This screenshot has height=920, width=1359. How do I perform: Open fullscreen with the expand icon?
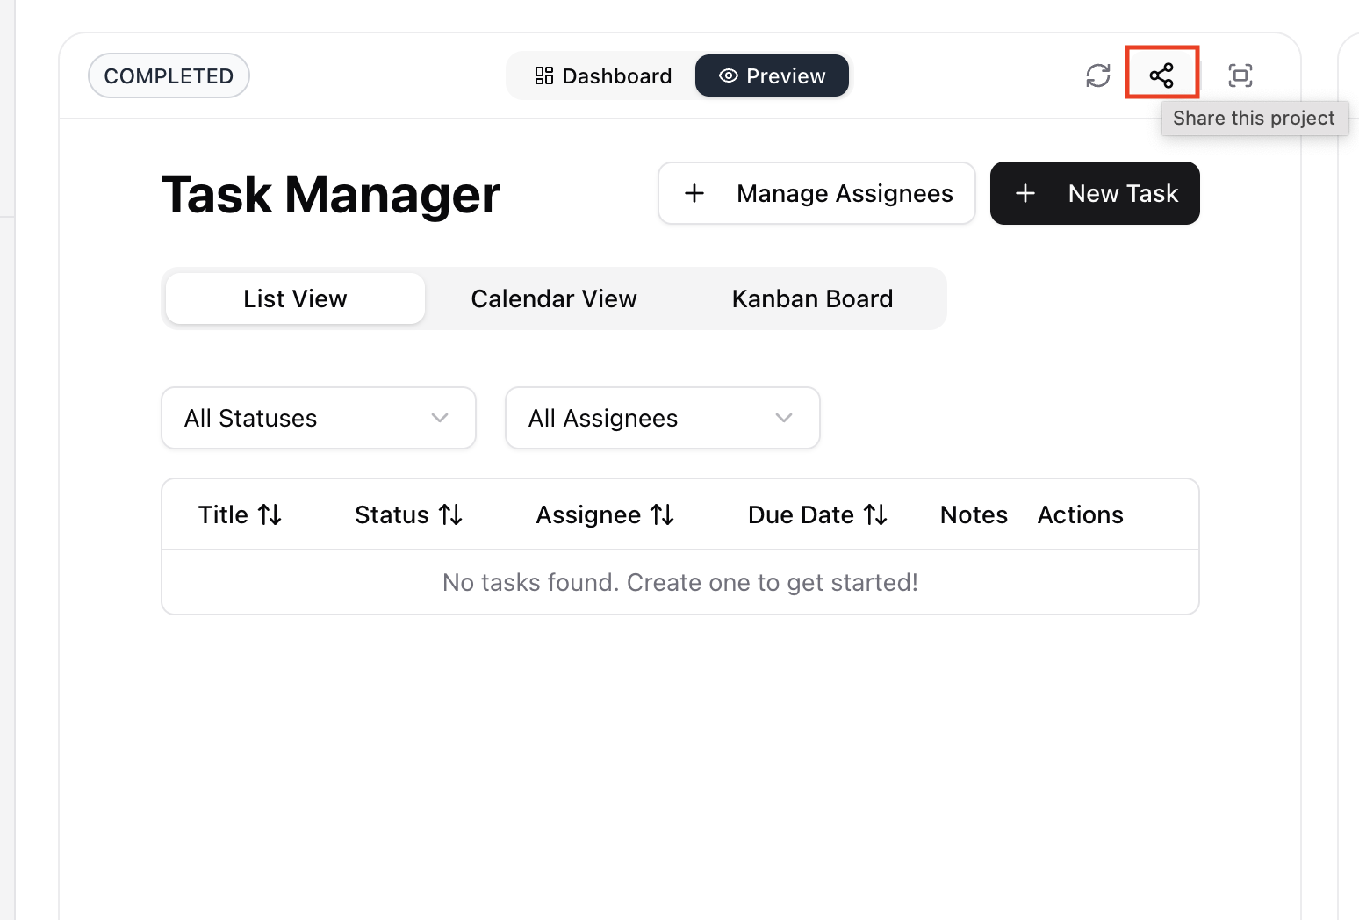tap(1240, 75)
